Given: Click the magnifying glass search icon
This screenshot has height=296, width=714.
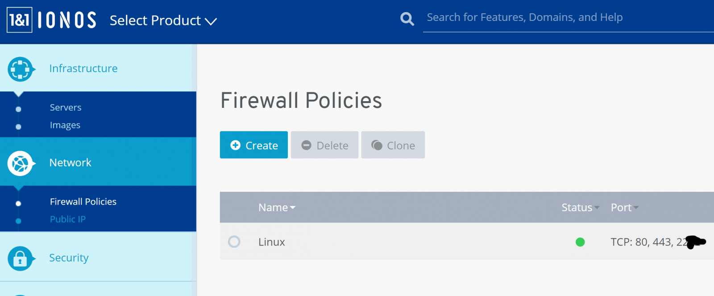Looking at the screenshot, I should [407, 19].
